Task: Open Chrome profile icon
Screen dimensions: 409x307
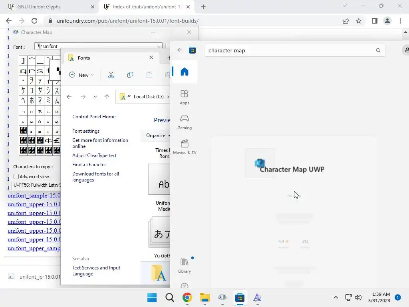Action: (387, 21)
